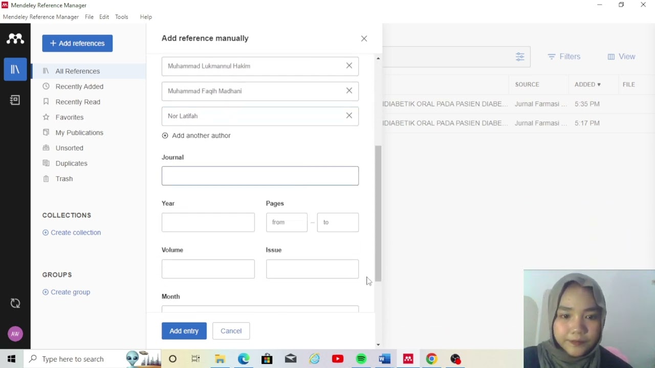Screen dimensions: 655x368
Task: Open the Tools menu
Action: coord(121,17)
